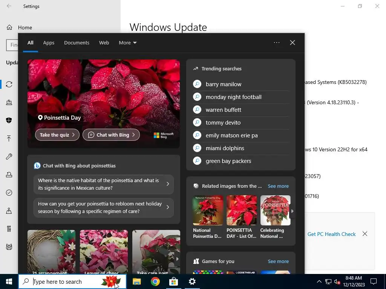Open the Leaves of cheer card
Image resolution: width=386 pixels, height=289 pixels.
pos(104,252)
